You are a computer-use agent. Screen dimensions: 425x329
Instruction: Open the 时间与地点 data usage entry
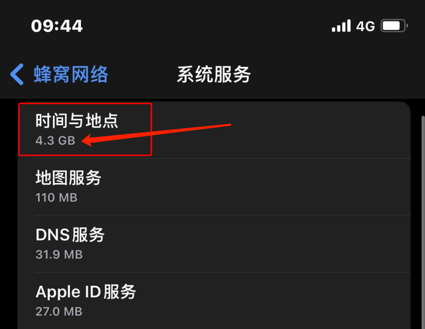(214, 130)
